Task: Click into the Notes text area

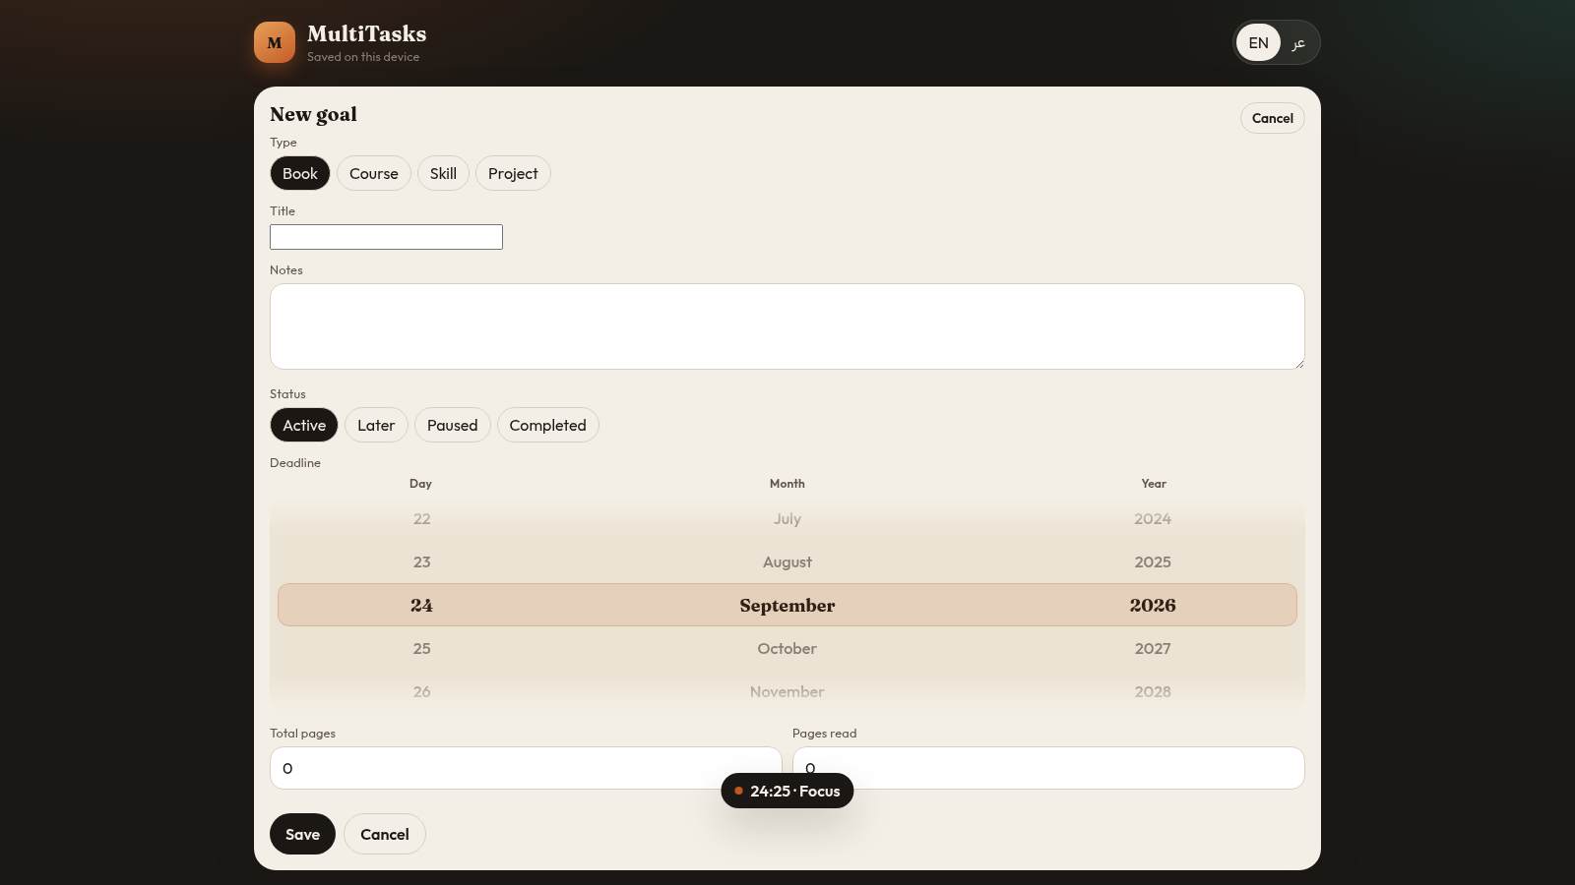Action: point(787,326)
